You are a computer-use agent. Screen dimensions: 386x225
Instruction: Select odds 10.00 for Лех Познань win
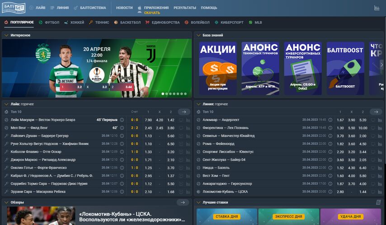363,128
